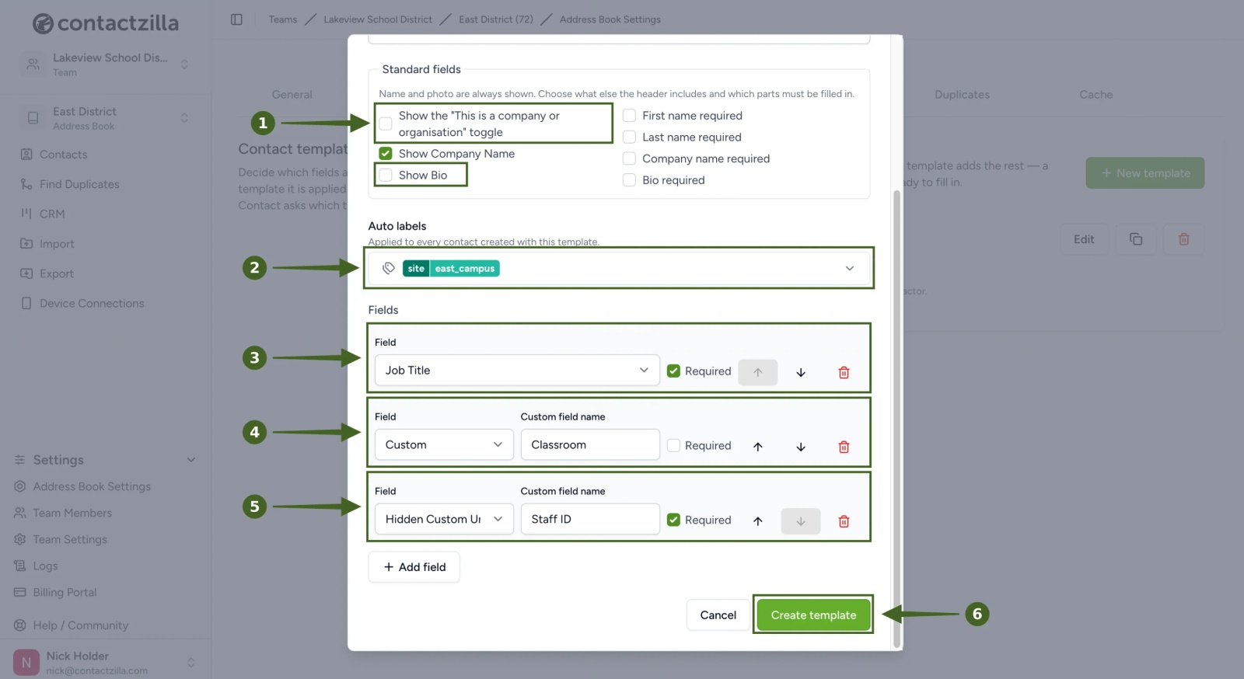1244x679 pixels.
Task: Check Company name required
Action: coord(629,158)
